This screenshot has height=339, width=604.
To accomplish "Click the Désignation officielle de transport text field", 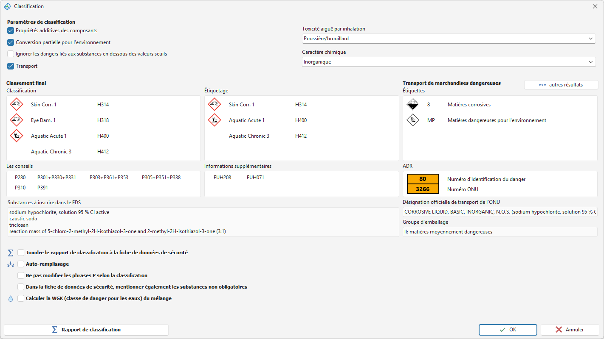I will click(500, 211).
